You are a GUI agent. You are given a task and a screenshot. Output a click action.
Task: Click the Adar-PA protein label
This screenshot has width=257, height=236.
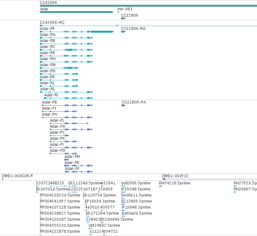tap(57, 126)
